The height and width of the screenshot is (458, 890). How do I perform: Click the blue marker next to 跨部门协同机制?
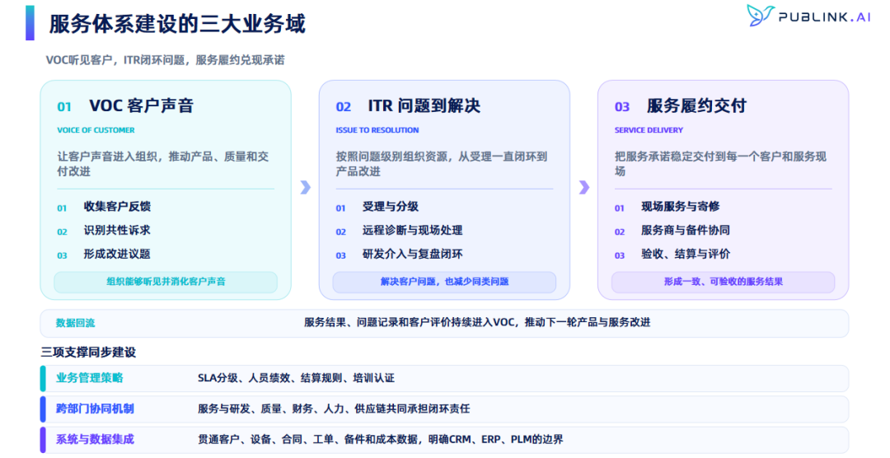click(43, 409)
